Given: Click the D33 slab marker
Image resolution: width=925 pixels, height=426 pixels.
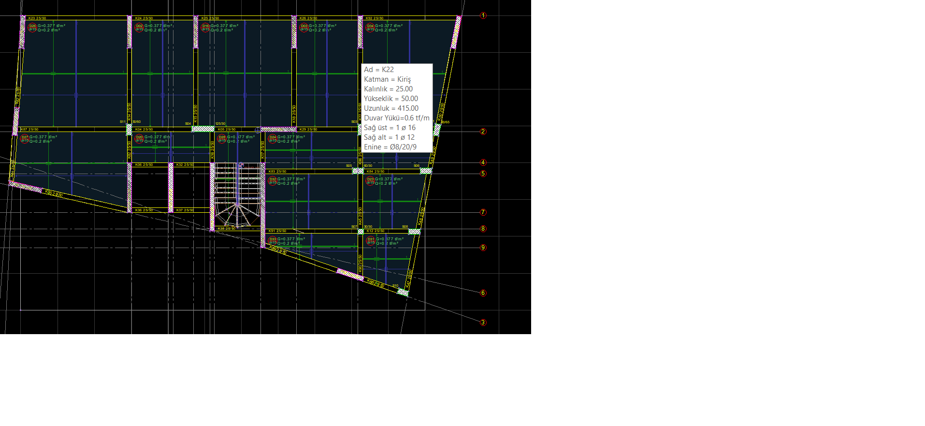Looking at the screenshot, I should (273, 240).
